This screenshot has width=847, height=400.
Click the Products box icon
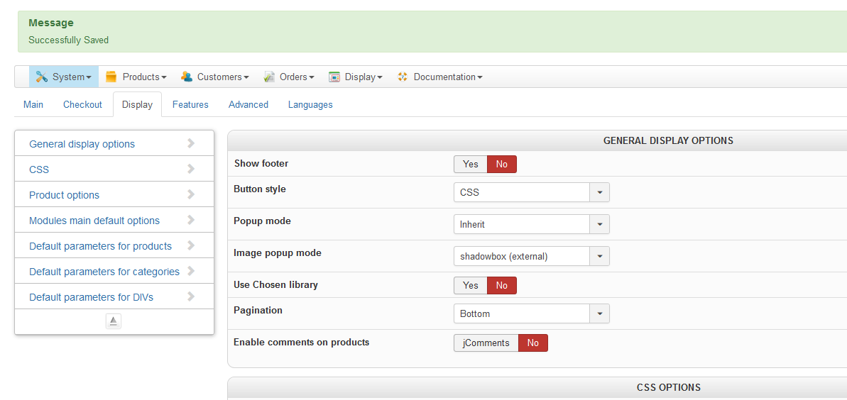tap(111, 77)
